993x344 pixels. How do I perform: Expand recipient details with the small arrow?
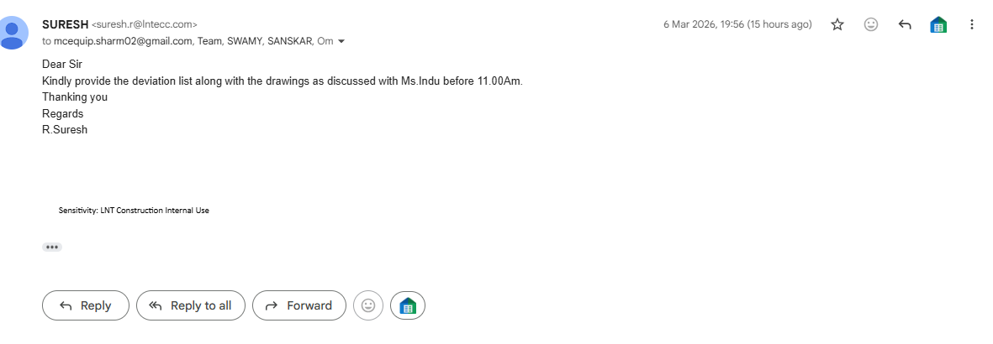[x=341, y=41]
